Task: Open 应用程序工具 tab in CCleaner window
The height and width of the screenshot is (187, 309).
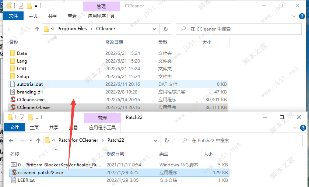Action: [101, 16]
